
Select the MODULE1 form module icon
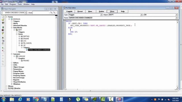12,19
